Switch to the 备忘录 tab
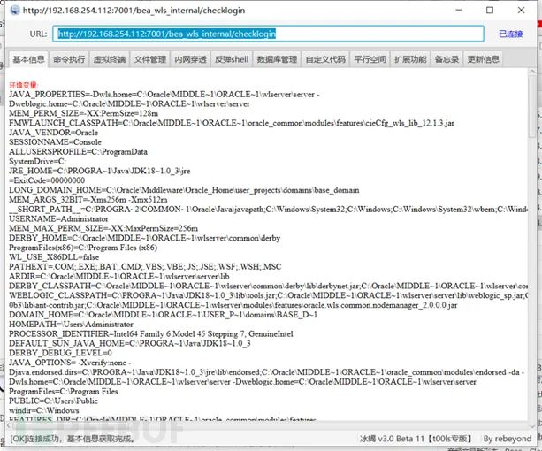Screen dimensions: 542x451 coord(447,59)
